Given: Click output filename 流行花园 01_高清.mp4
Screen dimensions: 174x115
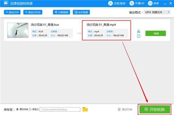Looking at the screenshot, I should [x=101, y=25].
